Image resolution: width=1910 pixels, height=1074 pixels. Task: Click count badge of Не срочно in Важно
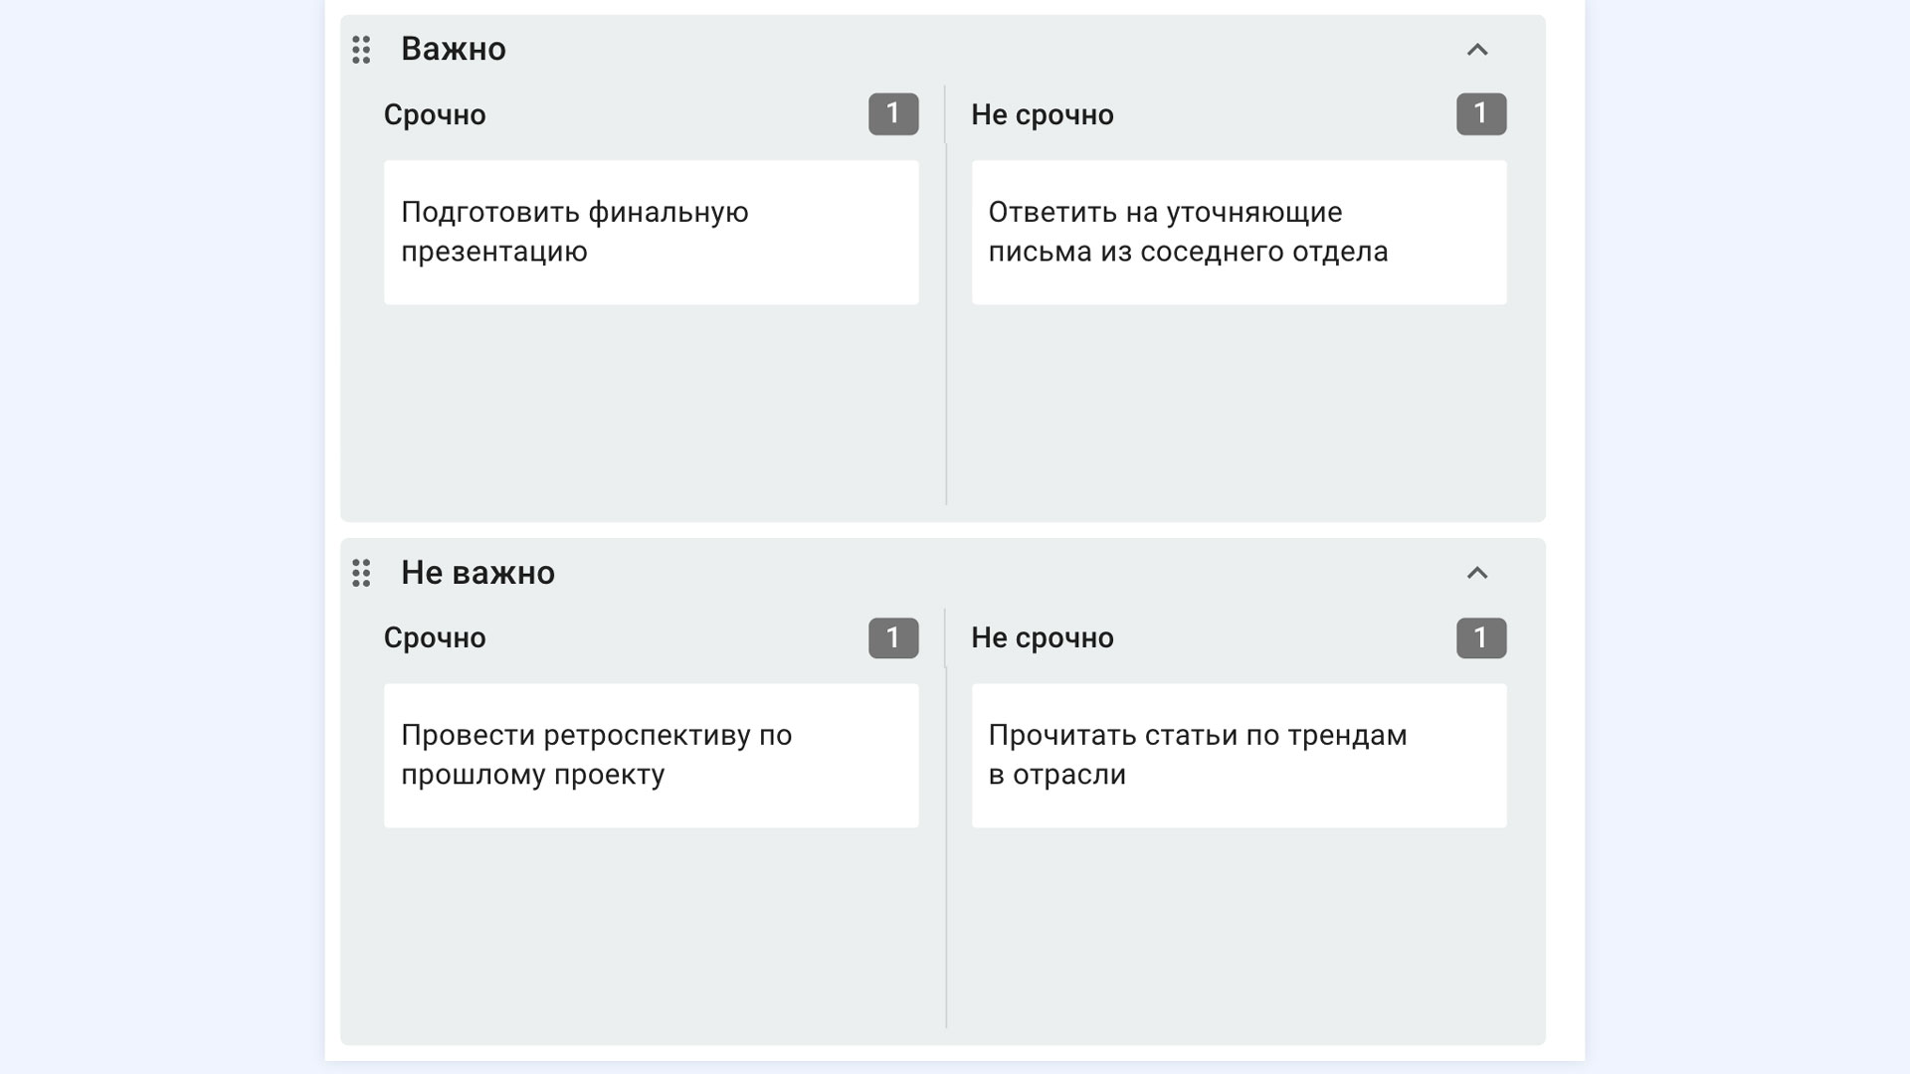tap(1481, 114)
